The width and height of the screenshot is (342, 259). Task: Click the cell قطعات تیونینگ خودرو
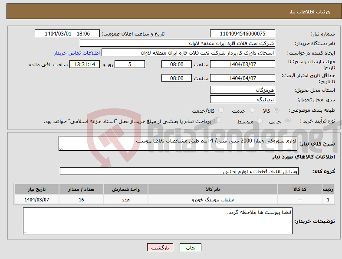point(213,200)
